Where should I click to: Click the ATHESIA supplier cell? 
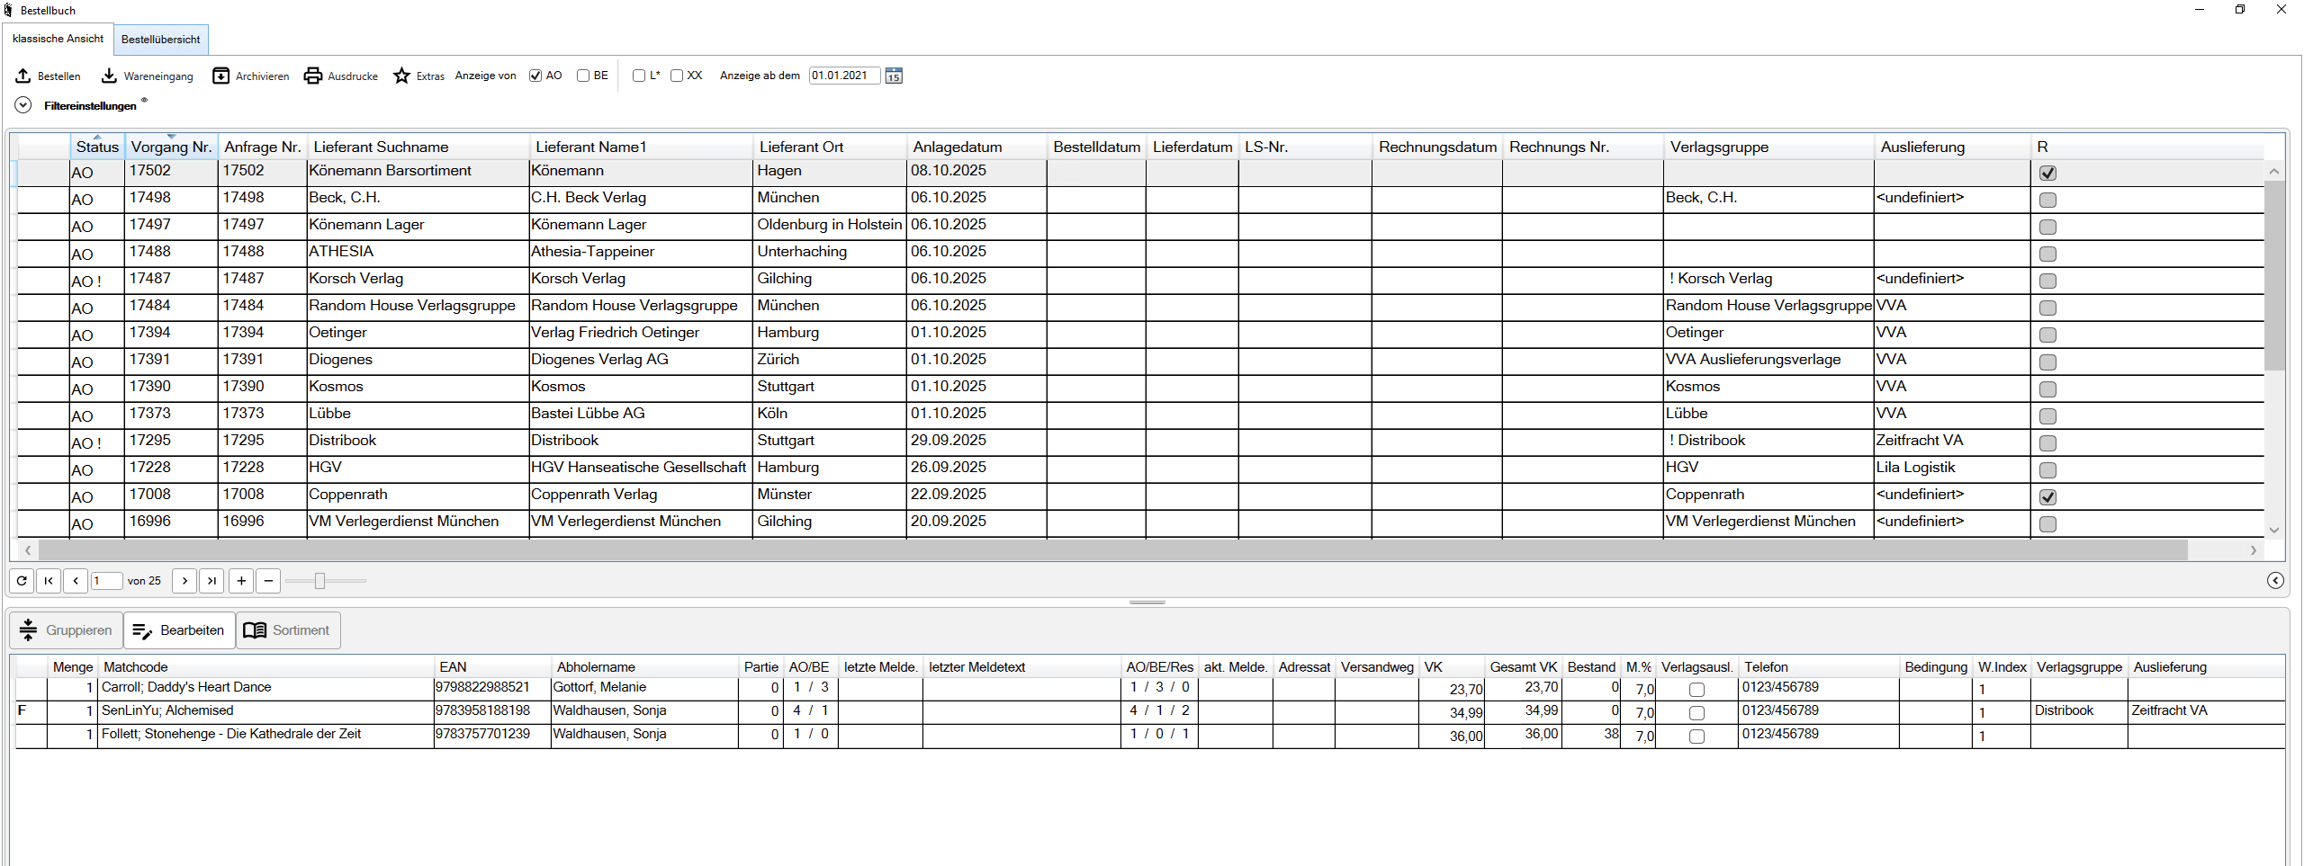[418, 253]
